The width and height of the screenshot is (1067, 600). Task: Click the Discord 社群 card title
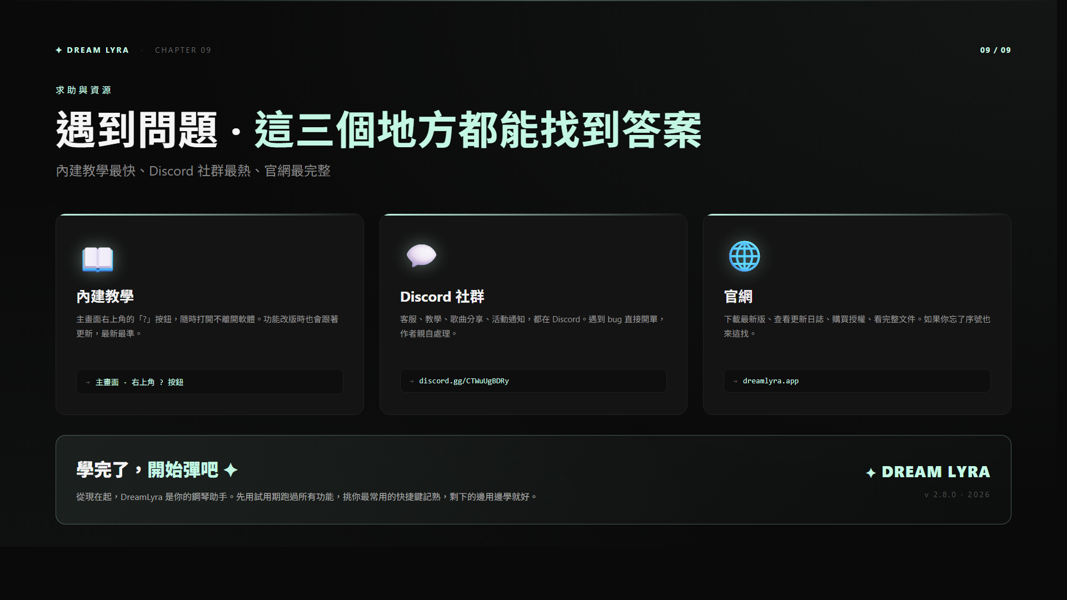[442, 297]
